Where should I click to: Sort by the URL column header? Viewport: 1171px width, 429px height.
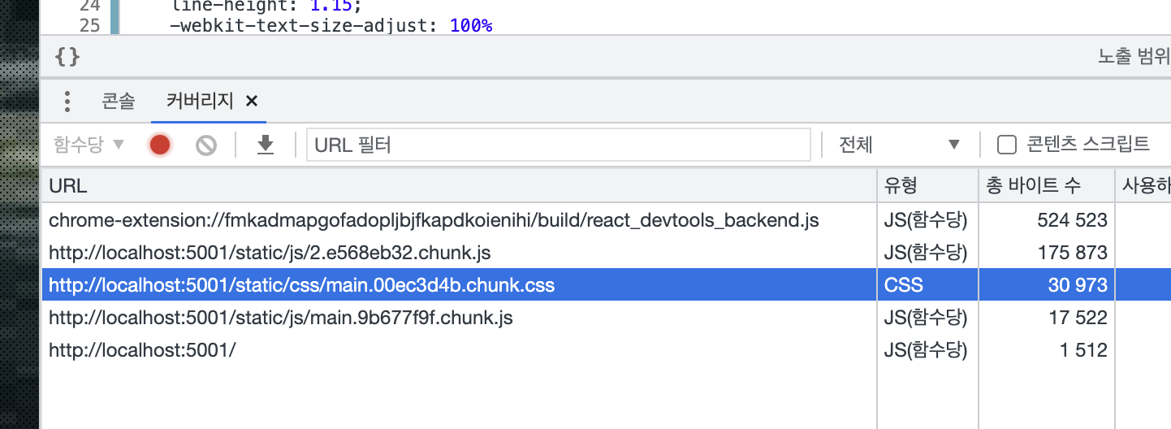click(460, 186)
